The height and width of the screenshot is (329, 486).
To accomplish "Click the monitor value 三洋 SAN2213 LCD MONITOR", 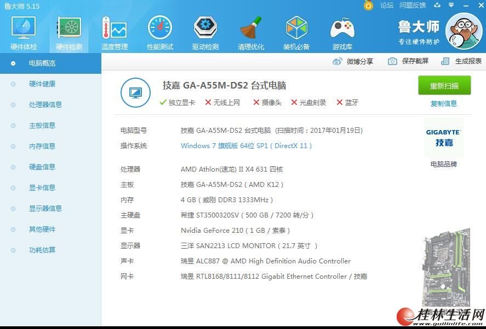I will pyautogui.click(x=249, y=246).
